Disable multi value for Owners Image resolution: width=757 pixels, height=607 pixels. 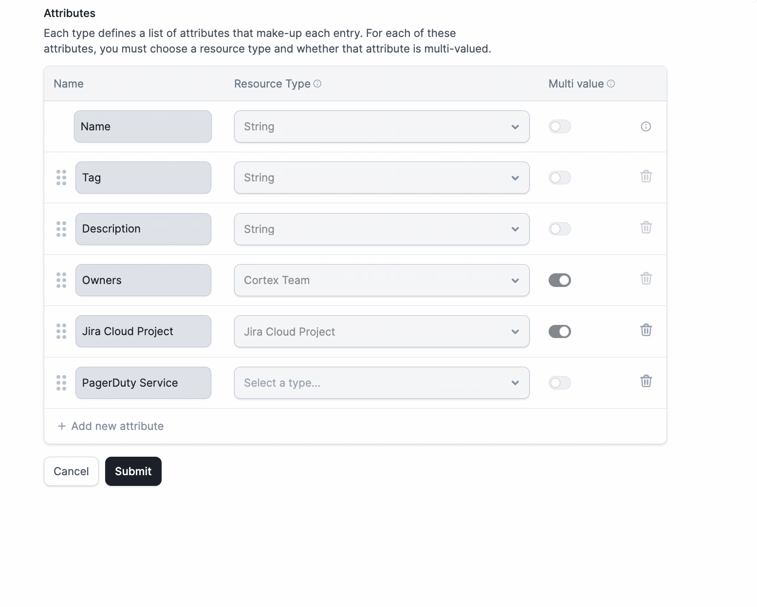coord(559,280)
